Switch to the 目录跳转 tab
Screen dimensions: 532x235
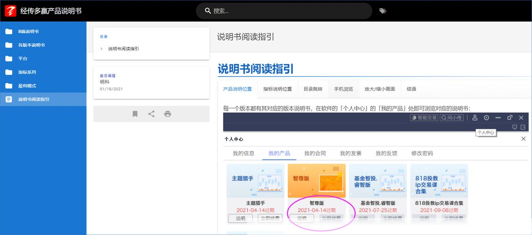tap(313, 89)
